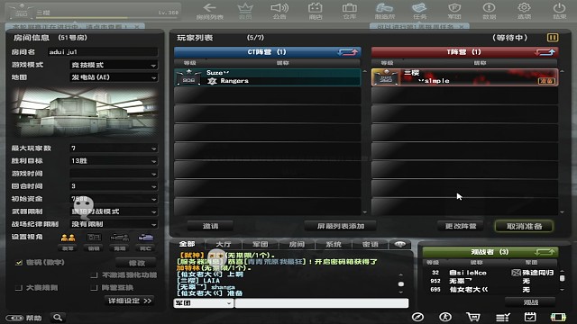Click the chat message input field
Viewport: 577px width, 324px height.
click(x=322, y=303)
